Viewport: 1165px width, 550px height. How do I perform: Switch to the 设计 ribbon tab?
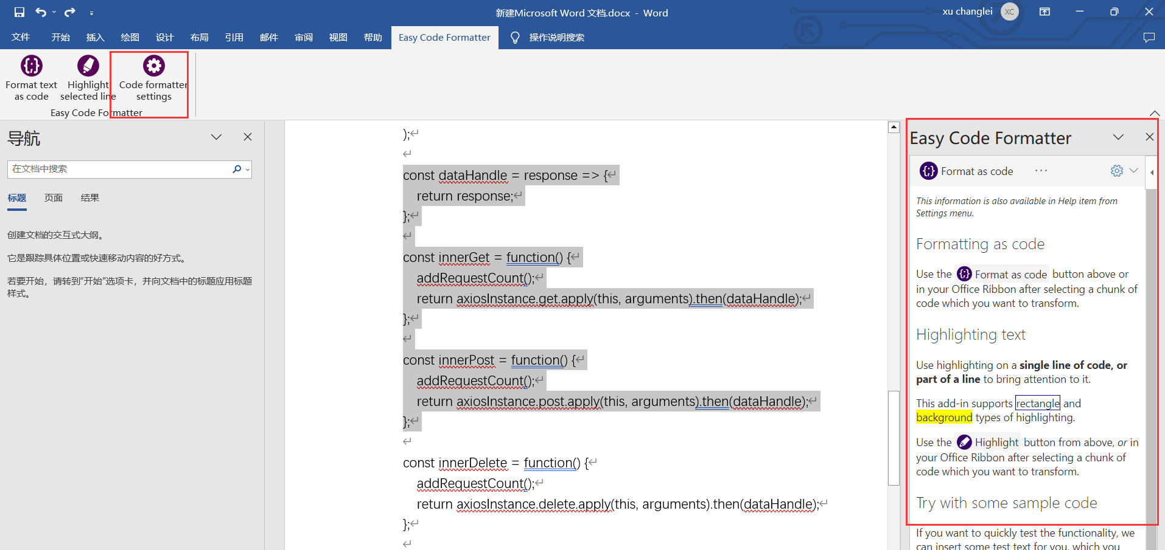(165, 38)
